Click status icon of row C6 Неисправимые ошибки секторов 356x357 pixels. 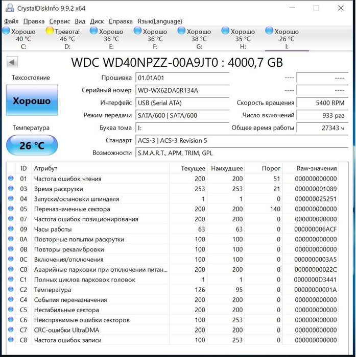coord(11,319)
